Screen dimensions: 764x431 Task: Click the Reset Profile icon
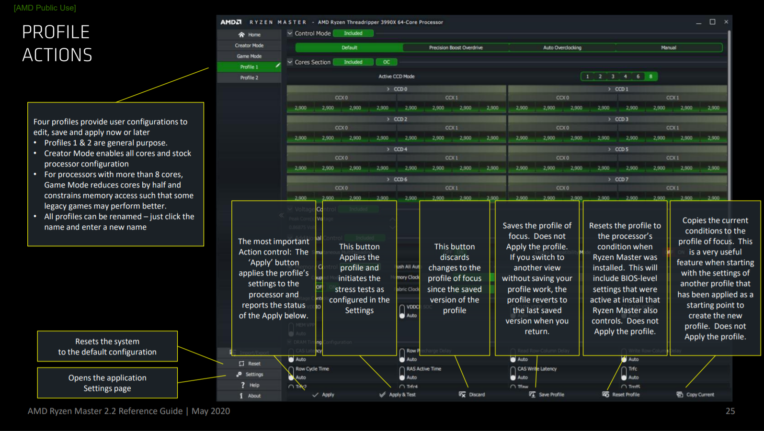click(605, 395)
